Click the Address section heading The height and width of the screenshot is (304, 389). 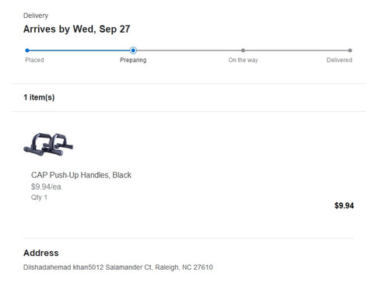pyautogui.click(x=41, y=253)
